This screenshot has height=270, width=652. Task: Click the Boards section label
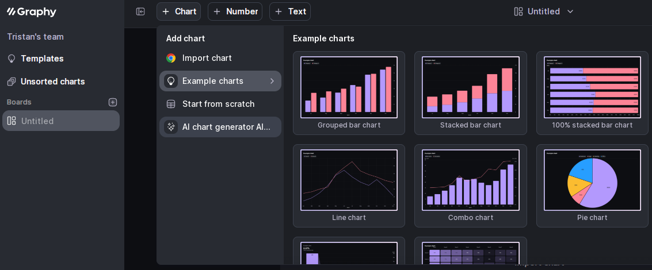pyautogui.click(x=19, y=102)
